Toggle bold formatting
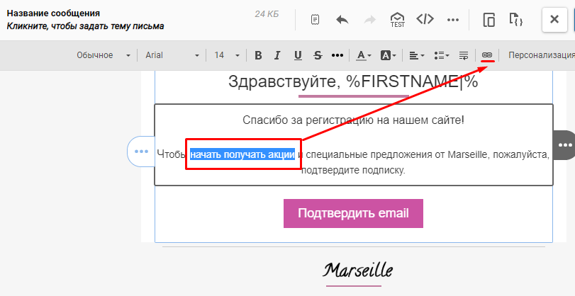The width and height of the screenshot is (575, 296). tap(258, 55)
